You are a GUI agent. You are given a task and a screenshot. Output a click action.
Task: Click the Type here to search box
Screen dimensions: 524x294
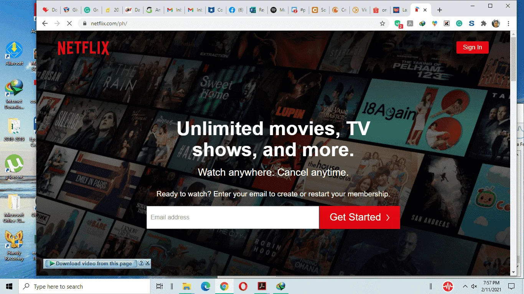(x=84, y=286)
